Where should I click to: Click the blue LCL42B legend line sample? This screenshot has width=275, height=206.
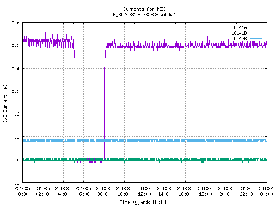pos(256,38)
